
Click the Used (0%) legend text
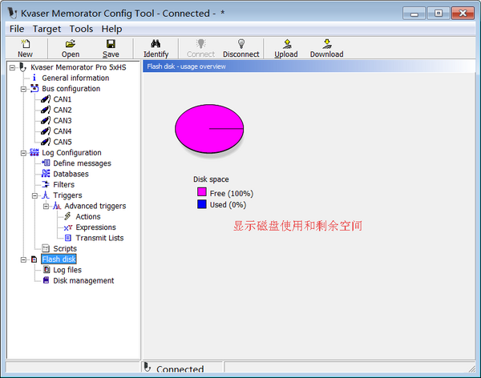click(x=228, y=205)
